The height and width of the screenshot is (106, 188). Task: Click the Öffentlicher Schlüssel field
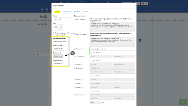pyautogui.click(x=101, y=72)
